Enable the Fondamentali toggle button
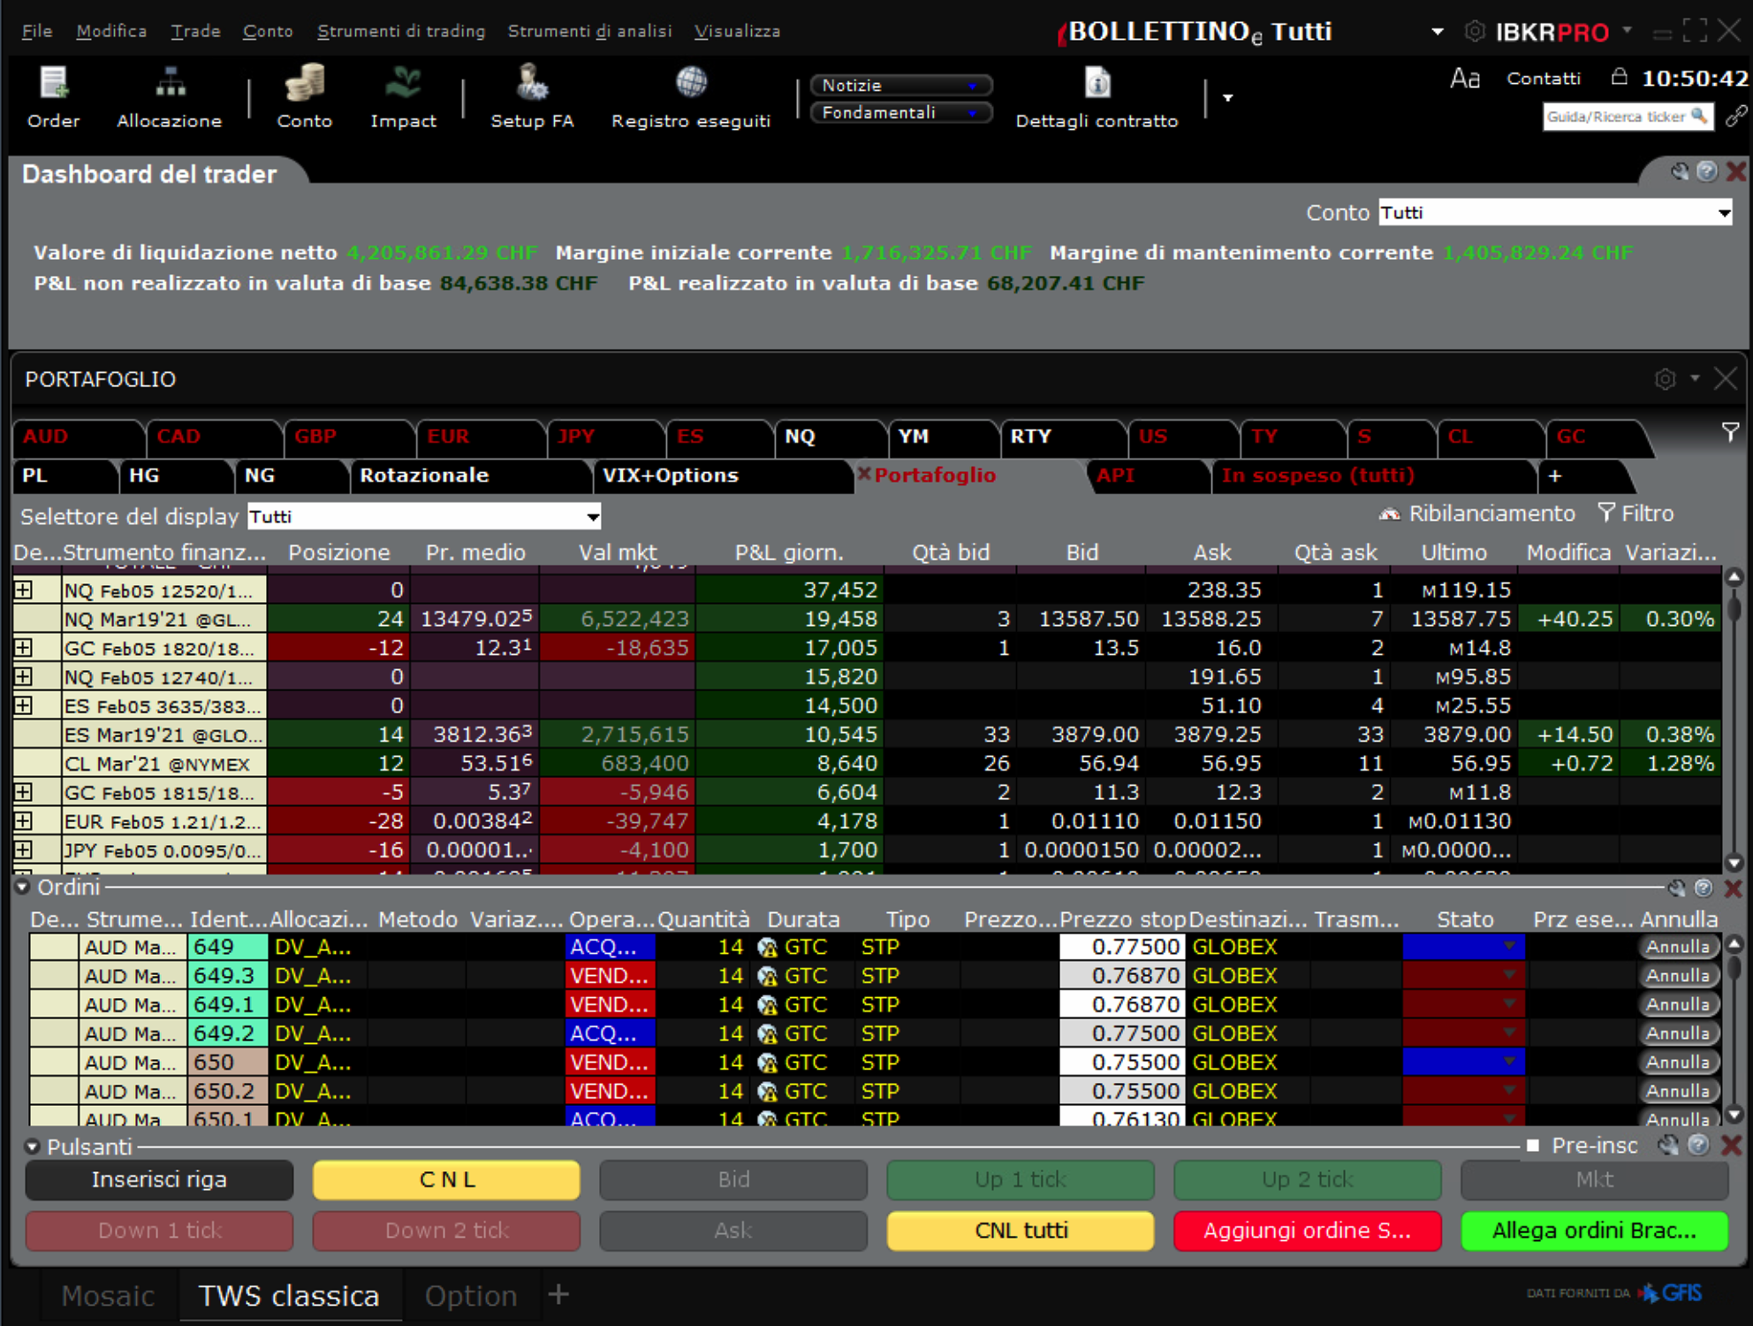1753x1326 pixels. (897, 113)
